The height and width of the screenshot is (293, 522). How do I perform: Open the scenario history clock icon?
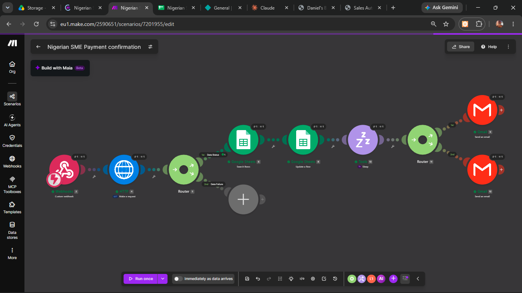335,279
